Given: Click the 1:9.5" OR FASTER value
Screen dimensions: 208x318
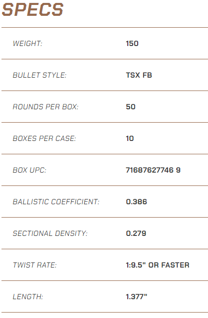Looking at the screenshot, I should [x=157, y=265].
